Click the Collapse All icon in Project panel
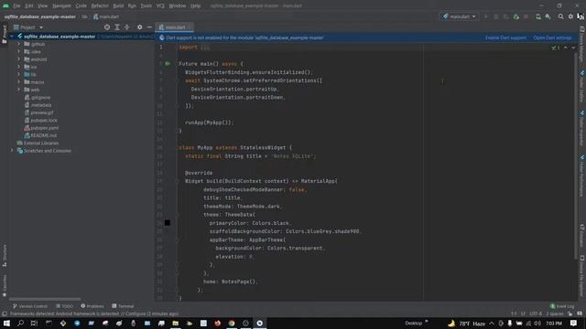Screen dimensions: 586x329 pos(127,27)
